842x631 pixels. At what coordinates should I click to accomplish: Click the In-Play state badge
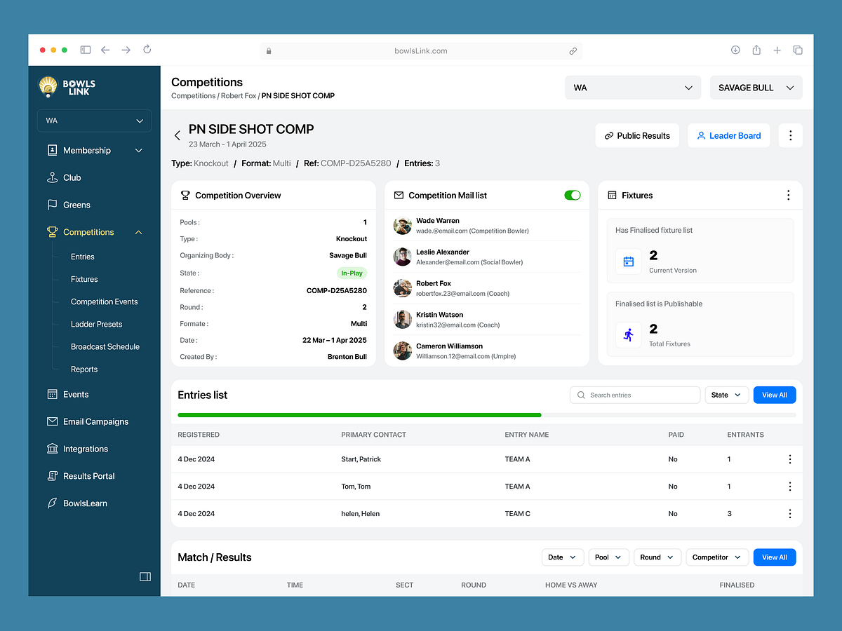click(x=352, y=273)
